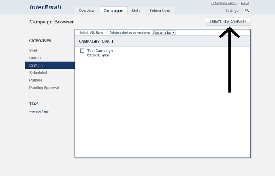Click None to deselect campaigns
This screenshot has height=176, width=275.
point(100,32)
